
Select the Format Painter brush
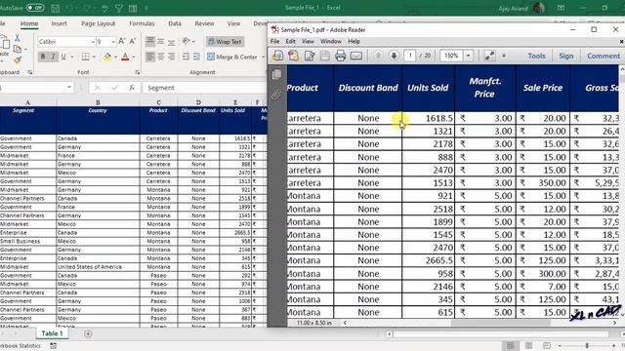[x=18, y=60]
